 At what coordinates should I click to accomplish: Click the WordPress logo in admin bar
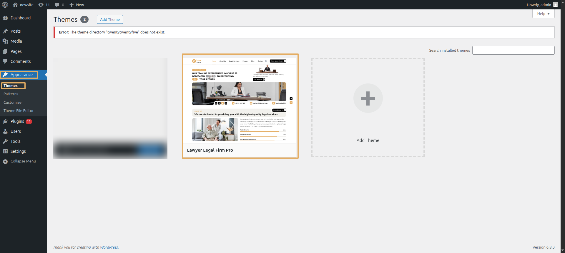point(5,5)
